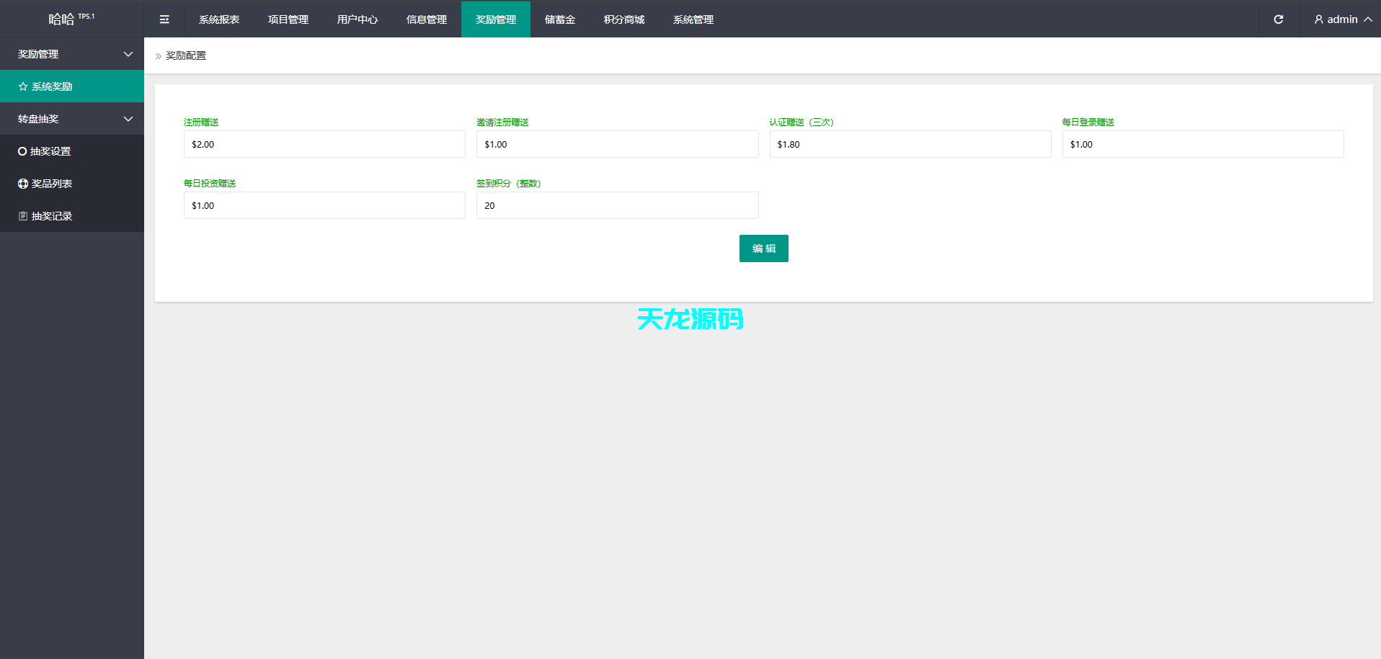Click the globe icon next to 奖品列表
This screenshot has height=659, width=1381.
pos(22,183)
